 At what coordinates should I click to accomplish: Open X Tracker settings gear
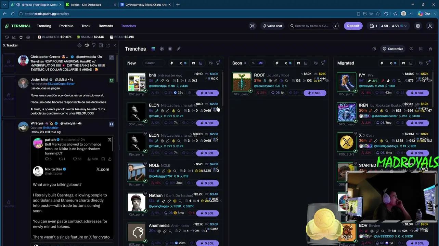79,45
